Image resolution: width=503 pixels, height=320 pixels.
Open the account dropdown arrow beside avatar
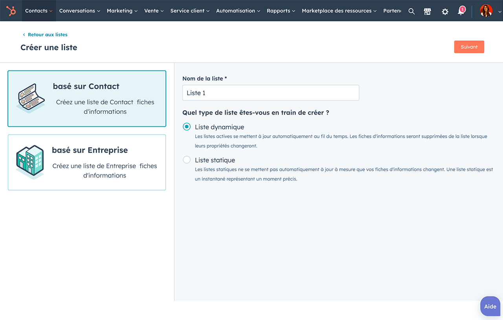click(499, 12)
